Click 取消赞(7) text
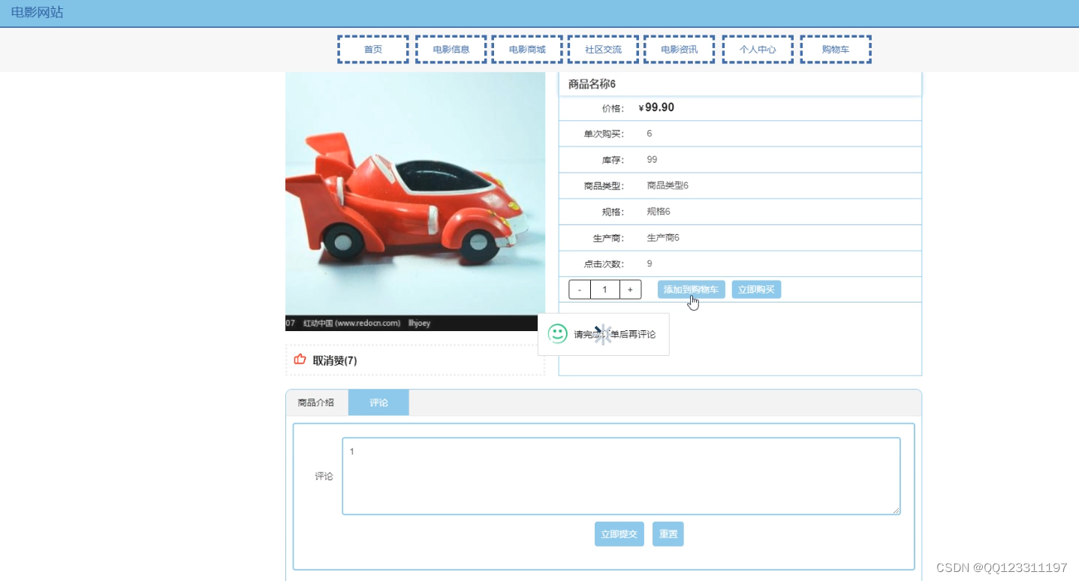 tap(335, 360)
